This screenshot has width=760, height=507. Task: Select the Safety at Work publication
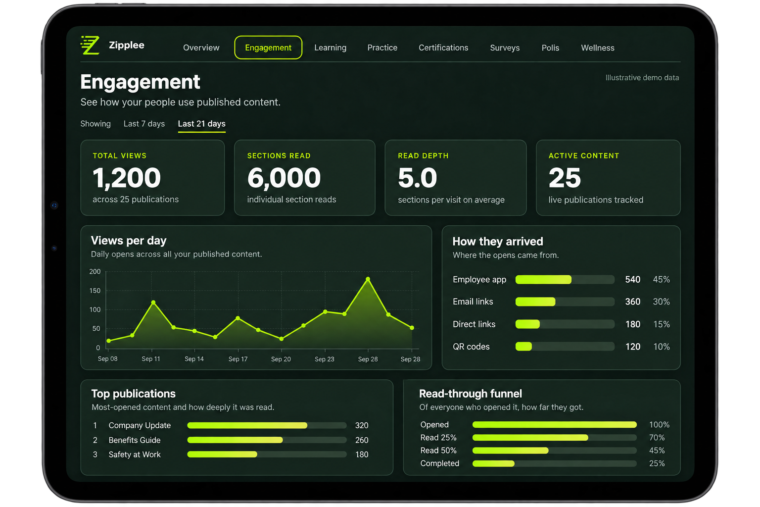tap(231, 455)
